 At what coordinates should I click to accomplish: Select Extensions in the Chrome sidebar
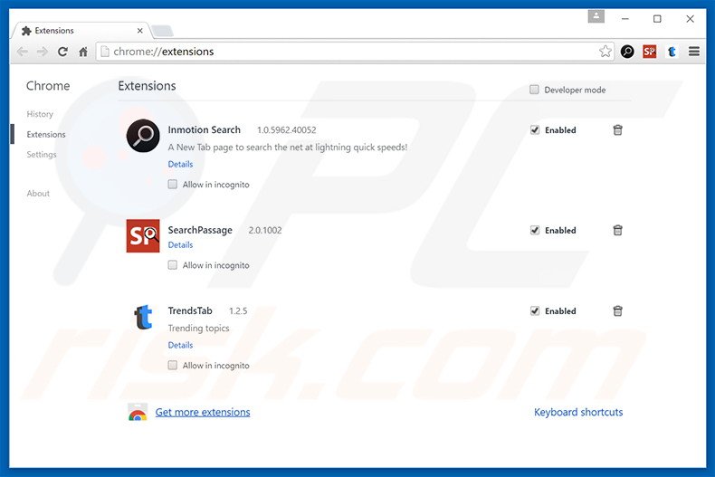(46, 135)
